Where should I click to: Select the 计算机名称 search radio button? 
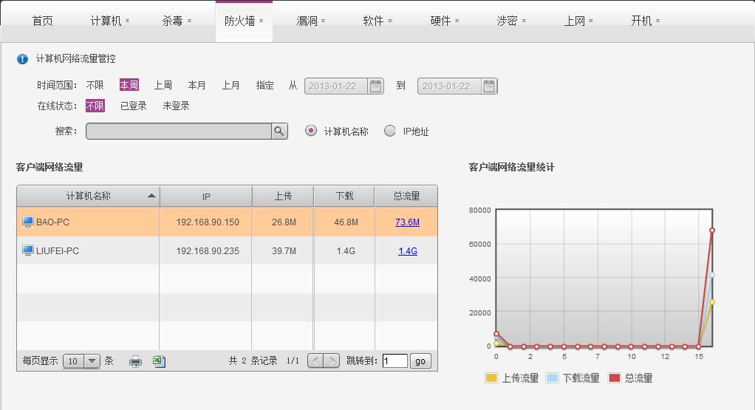coord(311,131)
